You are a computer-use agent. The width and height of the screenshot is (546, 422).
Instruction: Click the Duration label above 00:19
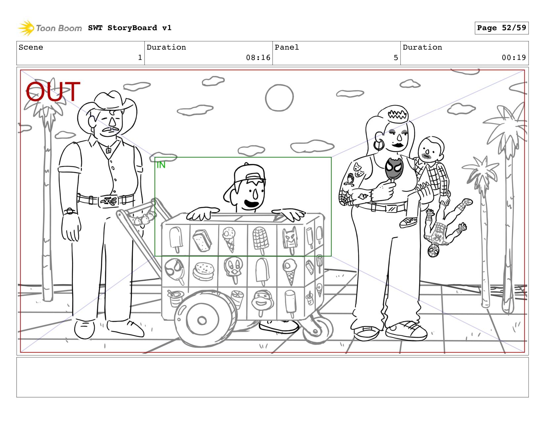422,47
